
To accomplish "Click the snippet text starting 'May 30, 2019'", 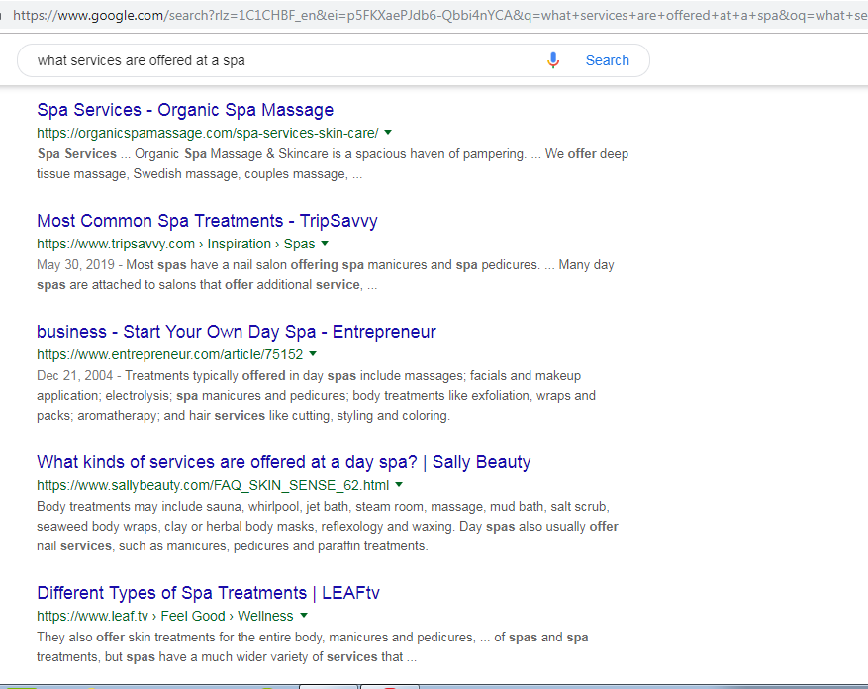I will point(326,275).
